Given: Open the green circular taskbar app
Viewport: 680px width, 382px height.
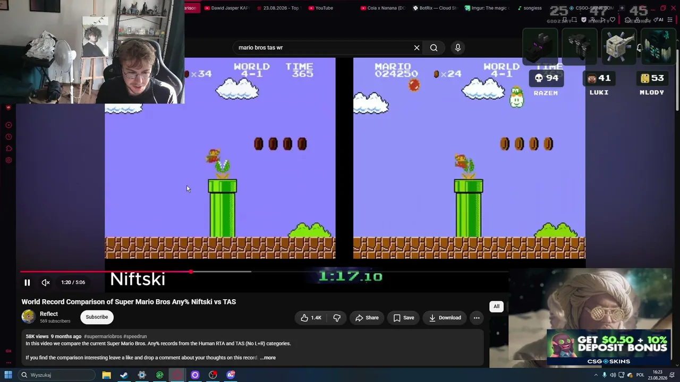Looking at the screenshot, I should (160, 375).
